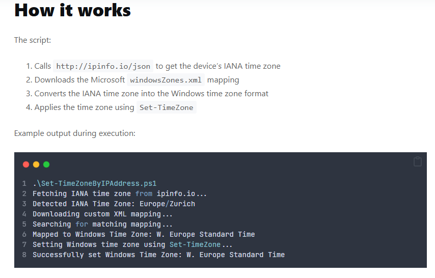Click the yellow dot in the code window
This screenshot has height=278, width=435.
tap(36, 164)
